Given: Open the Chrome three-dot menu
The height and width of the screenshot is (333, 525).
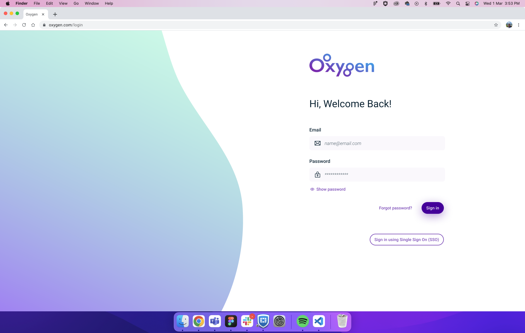Looking at the screenshot, I should (519, 25).
